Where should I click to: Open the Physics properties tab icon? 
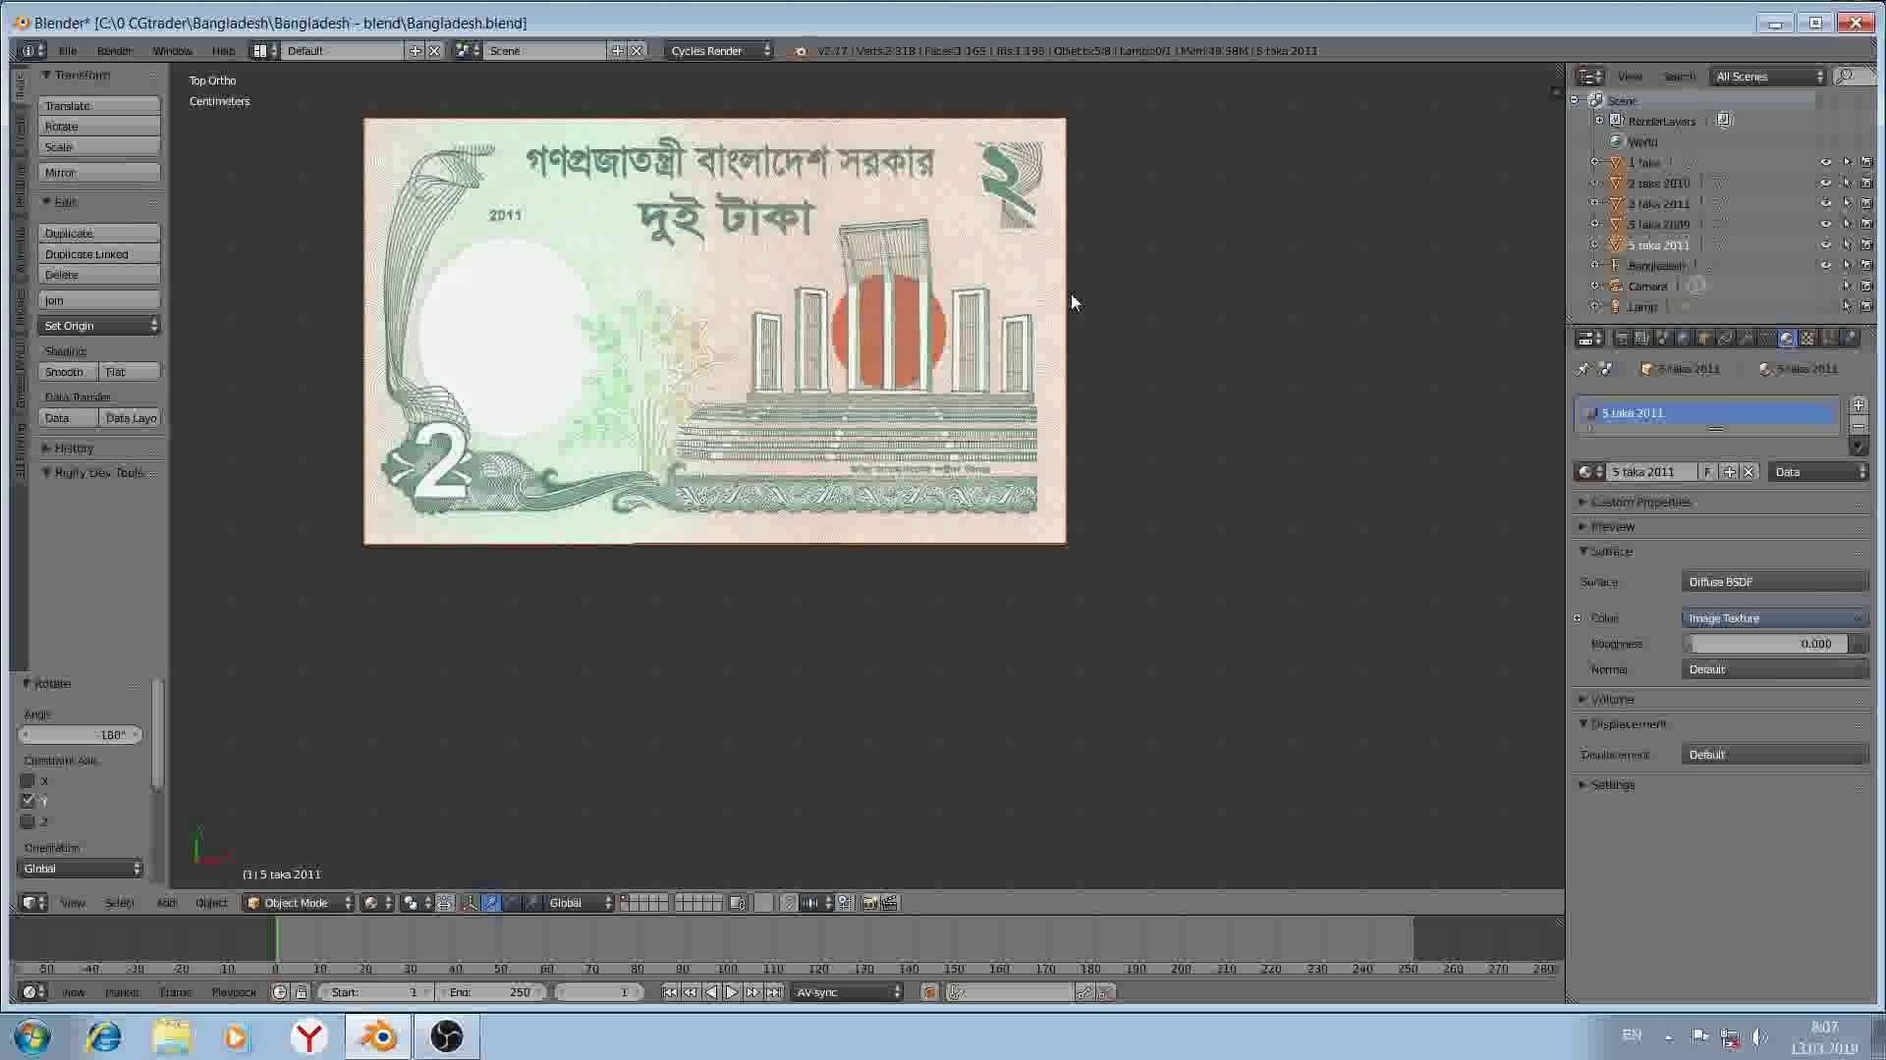pyautogui.click(x=1850, y=339)
